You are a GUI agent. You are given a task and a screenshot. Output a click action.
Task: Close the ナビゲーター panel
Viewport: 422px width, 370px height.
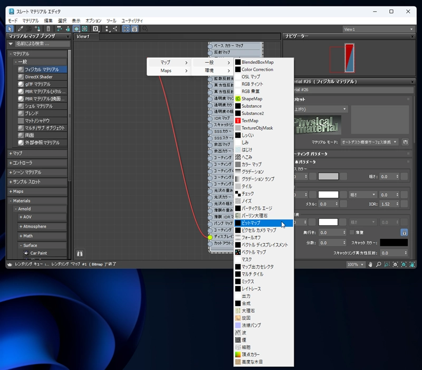pos(413,36)
